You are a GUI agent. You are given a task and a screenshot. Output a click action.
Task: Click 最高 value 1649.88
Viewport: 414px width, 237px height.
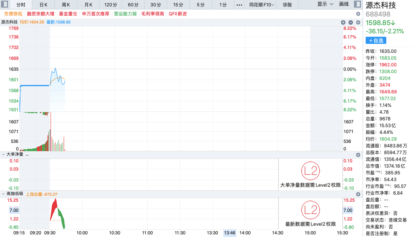point(388,92)
